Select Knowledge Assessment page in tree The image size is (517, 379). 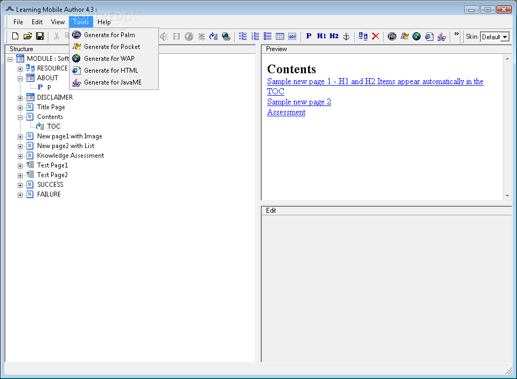pyautogui.click(x=71, y=156)
